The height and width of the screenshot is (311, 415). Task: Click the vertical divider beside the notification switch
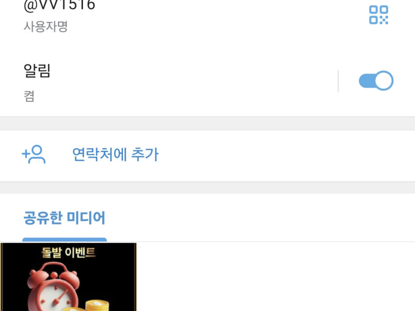(x=338, y=81)
